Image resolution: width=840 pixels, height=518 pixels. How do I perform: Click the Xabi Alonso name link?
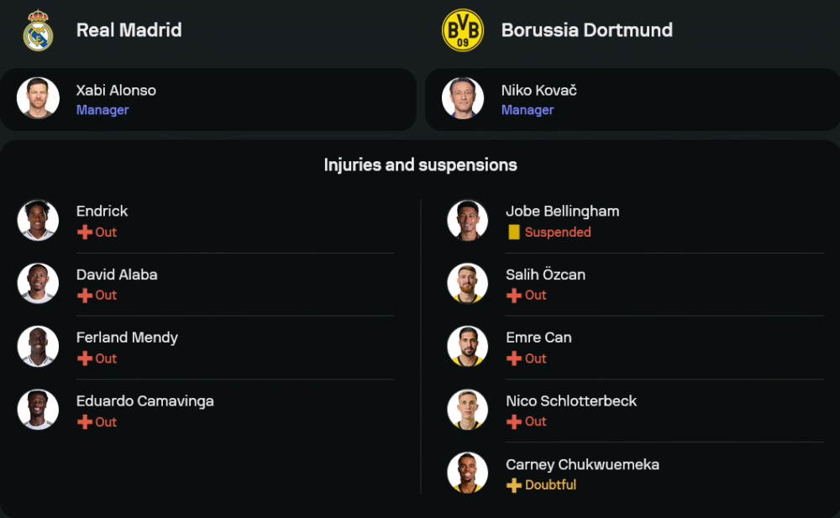pyautogui.click(x=116, y=90)
